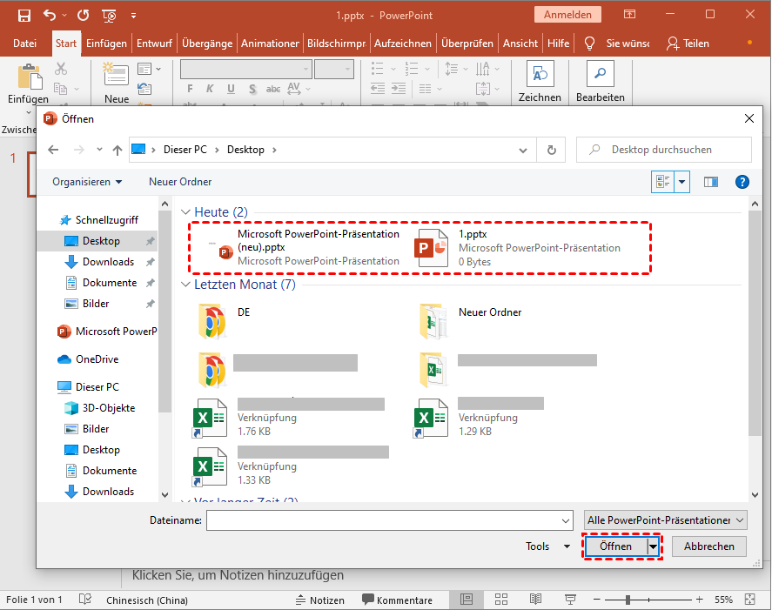The height and width of the screenshot is (610, 772).
Task: Open the Downloads folder under Schnellzugriff
Action: click(108, 262)
